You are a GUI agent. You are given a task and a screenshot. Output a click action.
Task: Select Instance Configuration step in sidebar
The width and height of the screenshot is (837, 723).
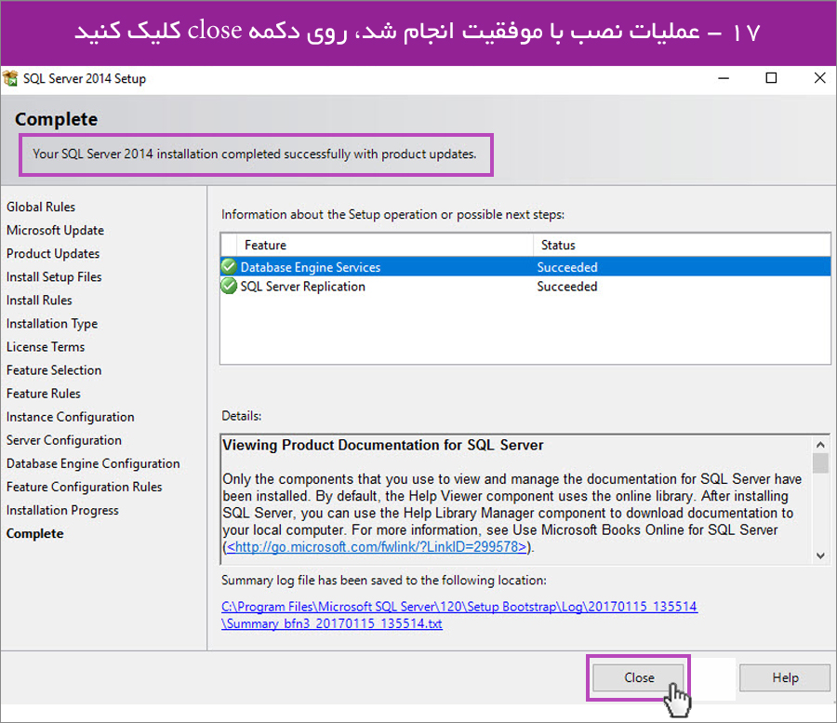70,417
